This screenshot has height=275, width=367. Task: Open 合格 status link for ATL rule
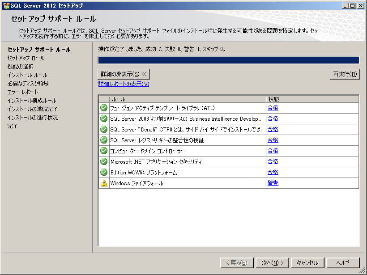tap(273, 108)
